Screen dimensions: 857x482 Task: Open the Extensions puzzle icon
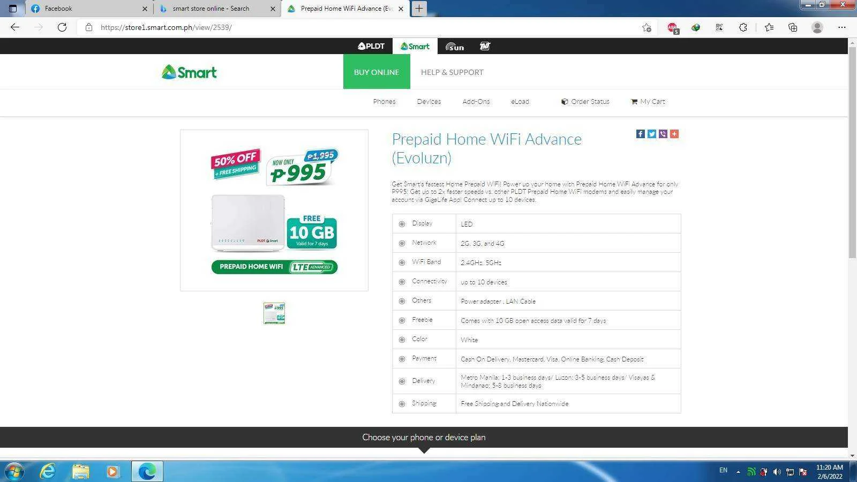(743, 27)
